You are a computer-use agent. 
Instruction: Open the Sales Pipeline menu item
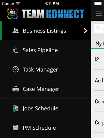[45, 50]
